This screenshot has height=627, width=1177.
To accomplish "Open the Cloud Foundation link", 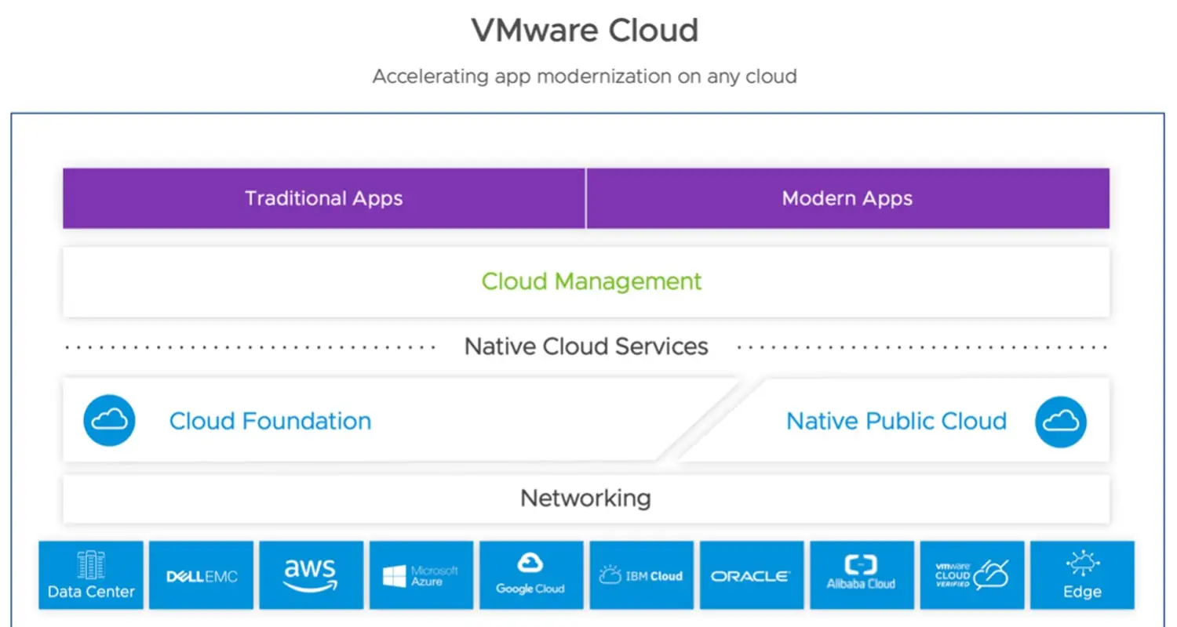I will [269, 421].
